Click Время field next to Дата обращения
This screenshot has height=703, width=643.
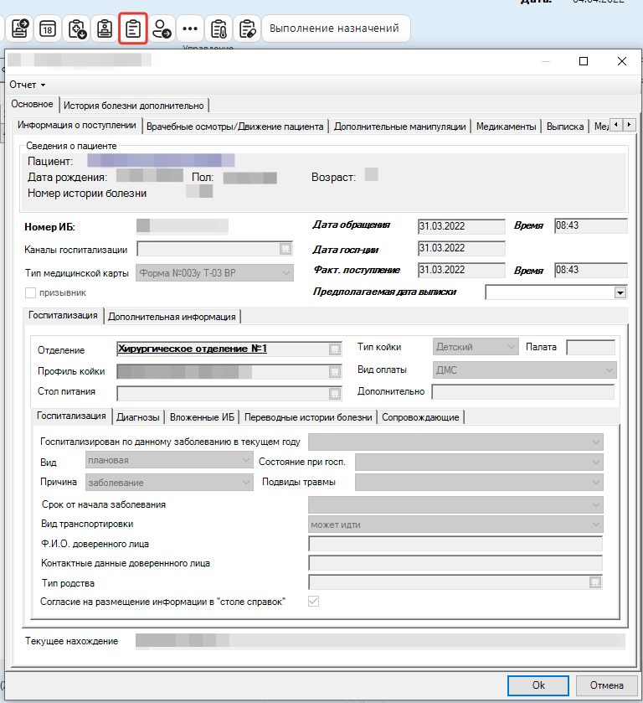click(x=590, y=225)
